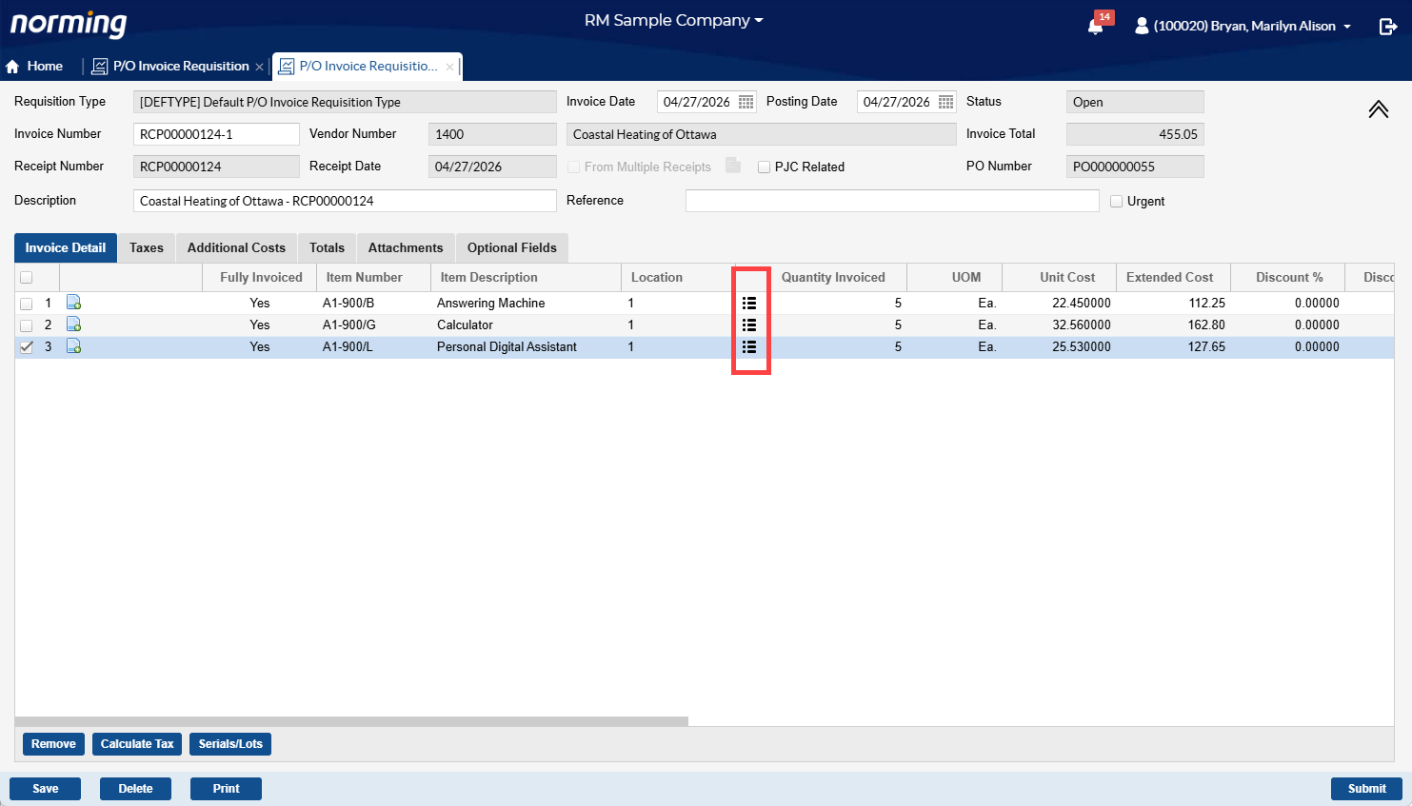Enable the PJC Related checkbox
1412x806 pixels.
pos(764,167)
